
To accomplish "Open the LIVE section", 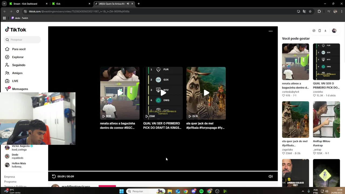I will tap(12, 81).
